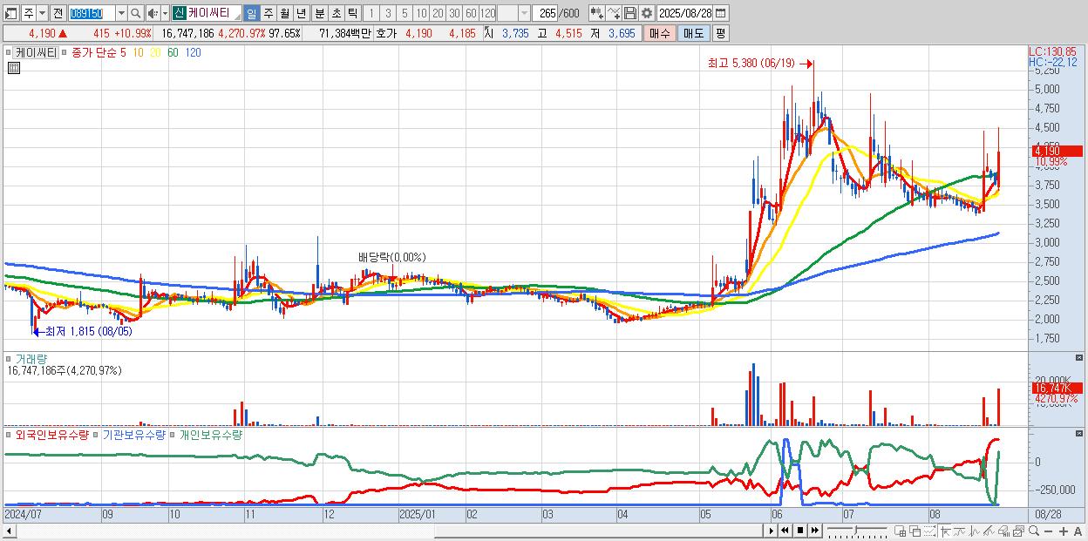Select the 60 interval button
The height and width of the screenshot is (541, 1088).
[471, 13]
